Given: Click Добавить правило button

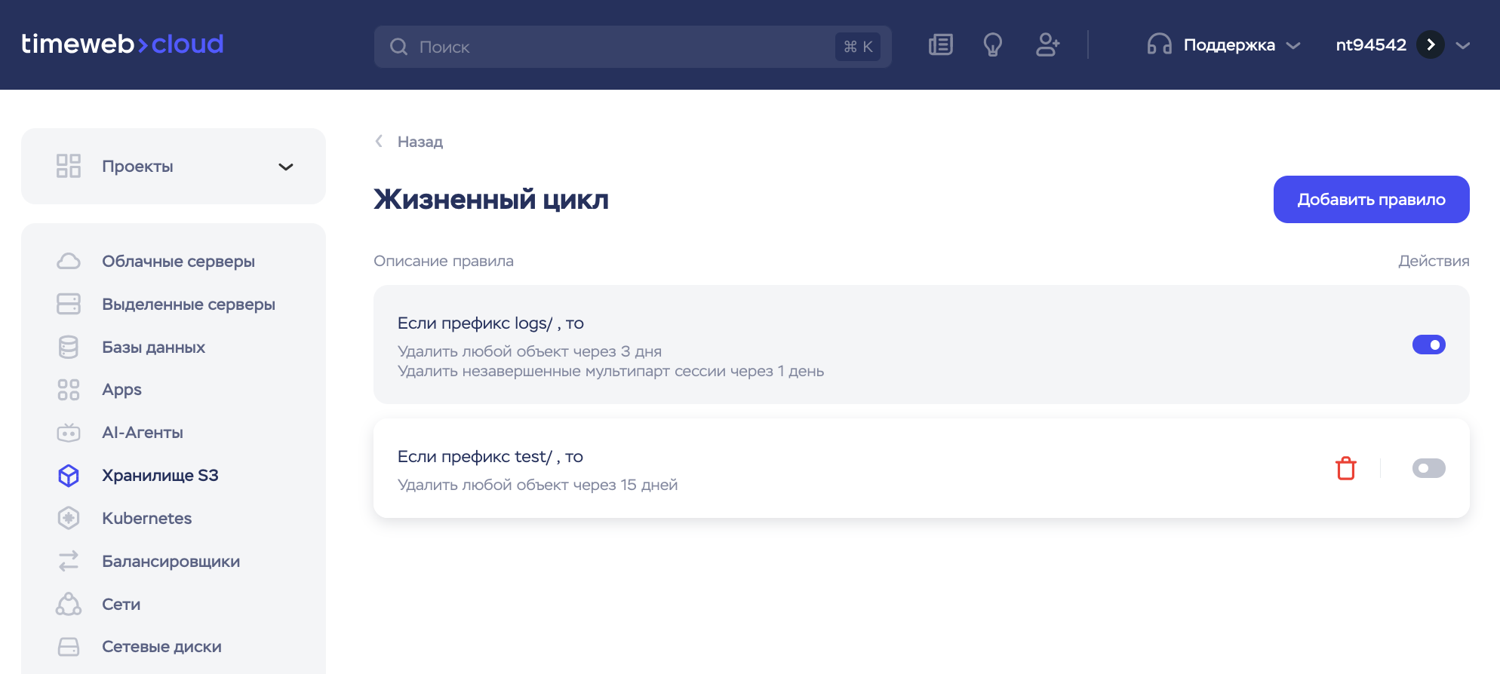Looking at the screenshot, I should [1371, 200].
